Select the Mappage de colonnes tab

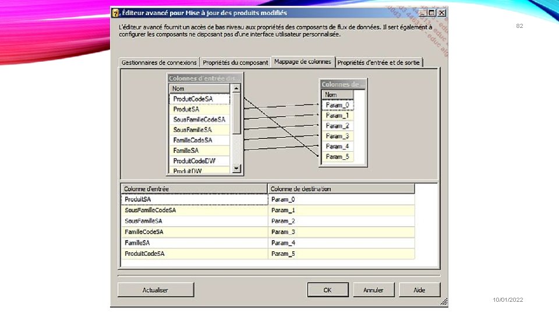coord(303,62)
